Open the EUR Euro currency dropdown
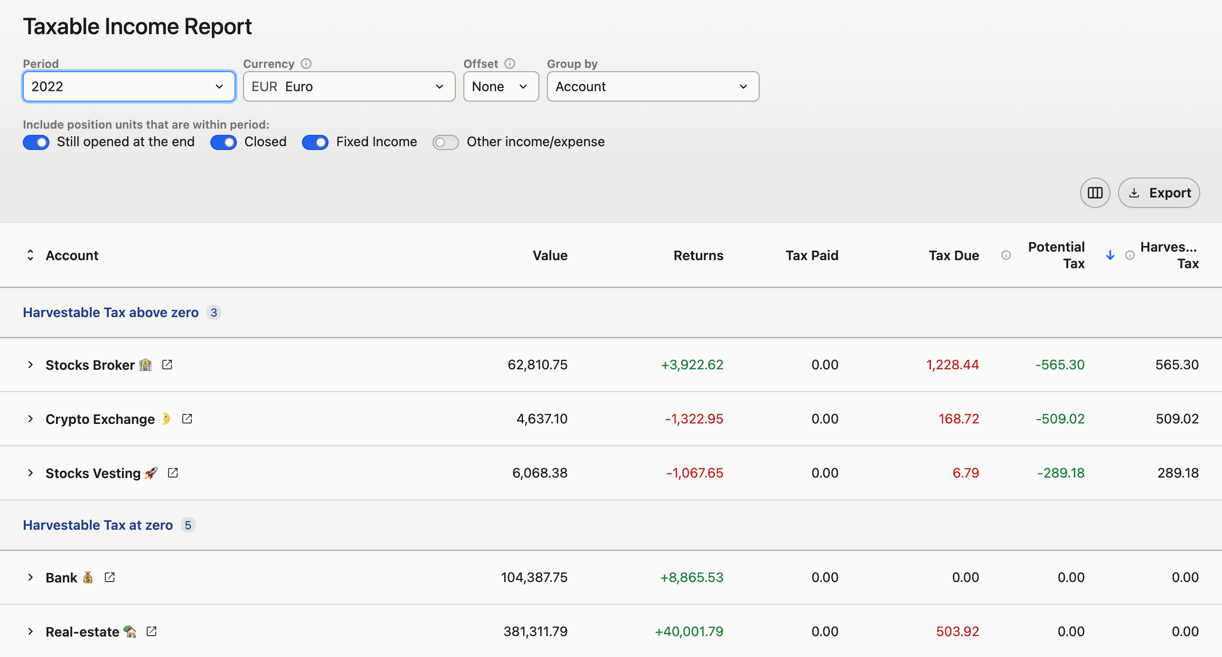The width and height of the screenshot is (1222, 657). coord(349,86)
